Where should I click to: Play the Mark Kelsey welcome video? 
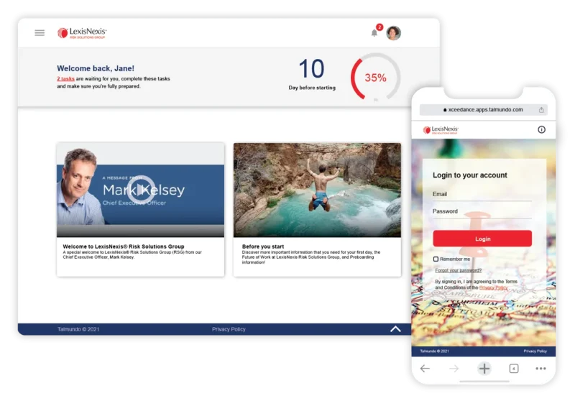tap(141, 189)
